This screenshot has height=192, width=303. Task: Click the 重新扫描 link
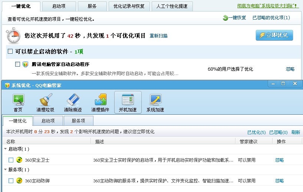pyautogui.click(x=158, y=36)
